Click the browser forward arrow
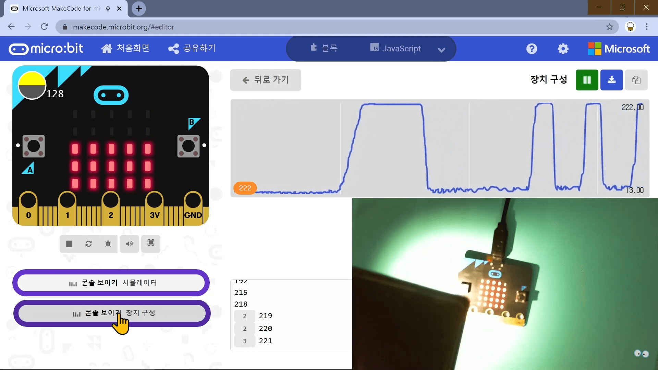Image resolution: width=658 pixels, height=370 pixels. pyautogui.click(x=28, y=27)
